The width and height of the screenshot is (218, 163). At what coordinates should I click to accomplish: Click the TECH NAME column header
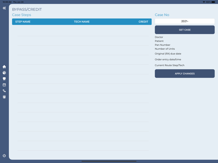coord(82,22)
